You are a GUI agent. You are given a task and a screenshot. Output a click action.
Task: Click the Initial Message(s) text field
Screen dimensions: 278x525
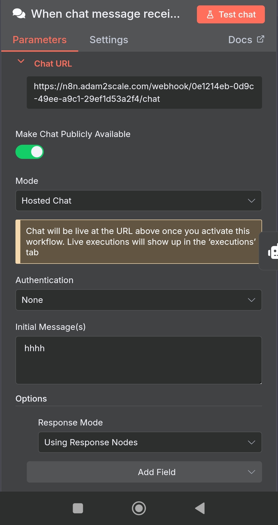(138, 360)
